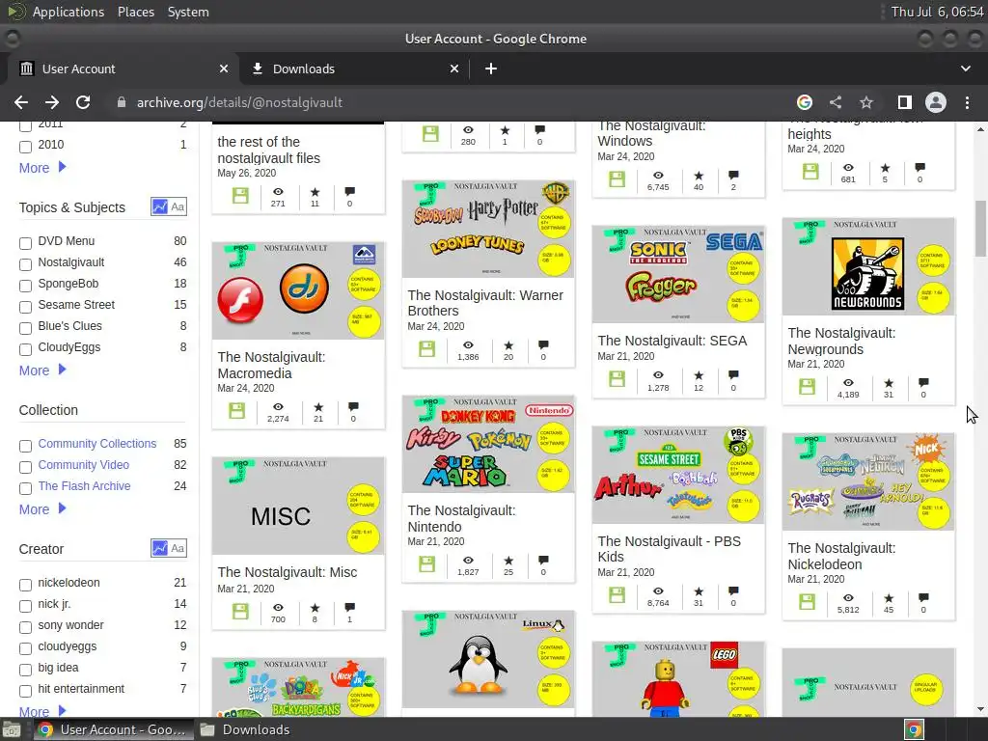Open The Nostalgivault: Misc title
The width and height of the screenshot is (988, 741).
pyautogui.click(x=288, y=572)
